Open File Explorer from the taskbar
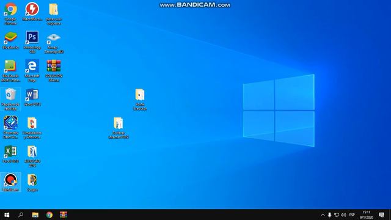391x220 pixels. (x=35, y=215)
